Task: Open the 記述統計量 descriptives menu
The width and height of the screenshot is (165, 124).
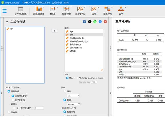Action: [x=39, y=11]
